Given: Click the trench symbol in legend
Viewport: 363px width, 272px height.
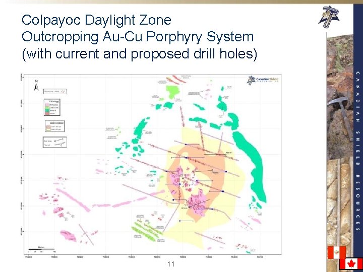Looking at the screenshot, I should point(59,145).
